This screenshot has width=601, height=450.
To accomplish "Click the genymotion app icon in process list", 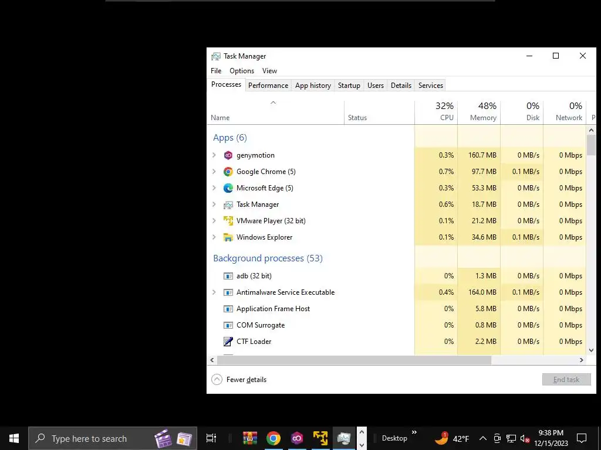I will (x=228, y=155).
